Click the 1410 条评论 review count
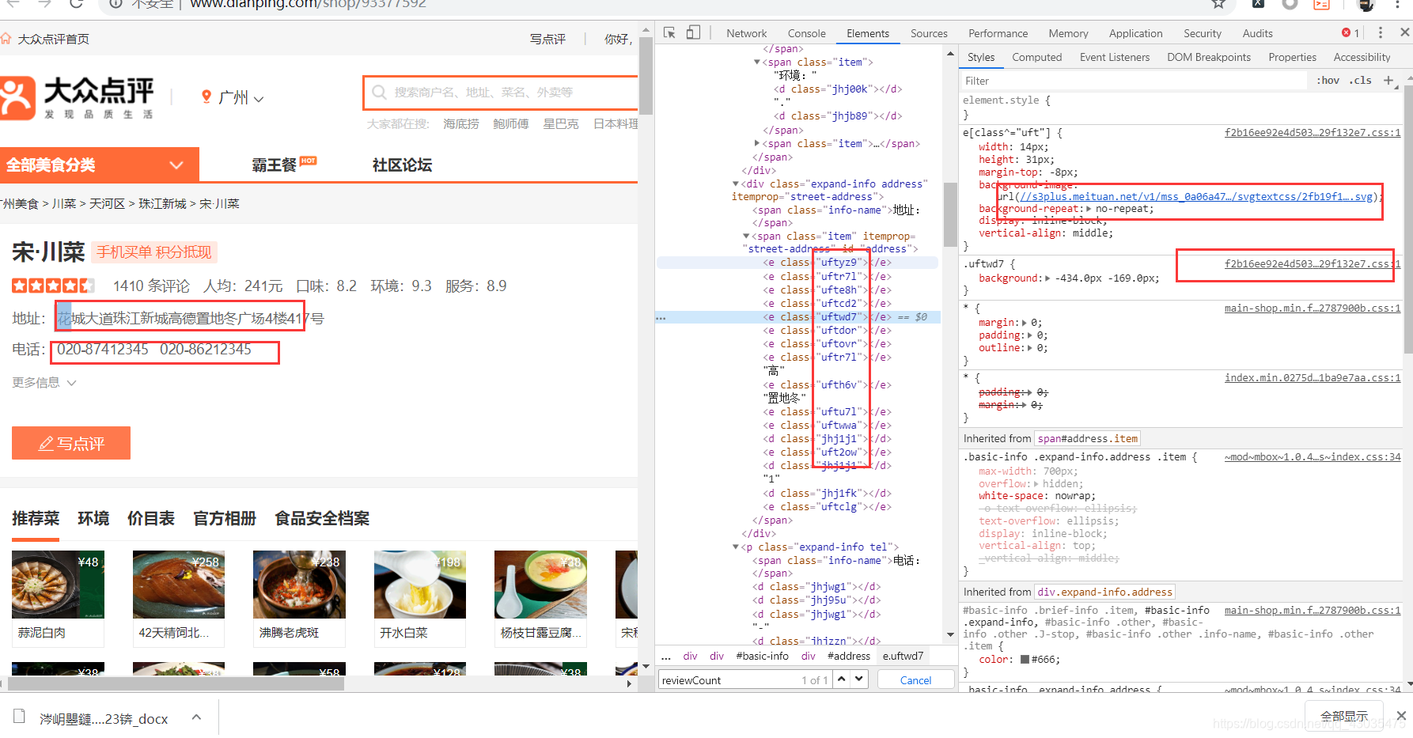Viewport: 1413px width, 738px height. 151,286
